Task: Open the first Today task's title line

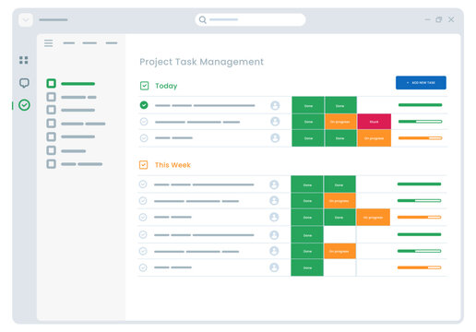Action: click(205, 105)
